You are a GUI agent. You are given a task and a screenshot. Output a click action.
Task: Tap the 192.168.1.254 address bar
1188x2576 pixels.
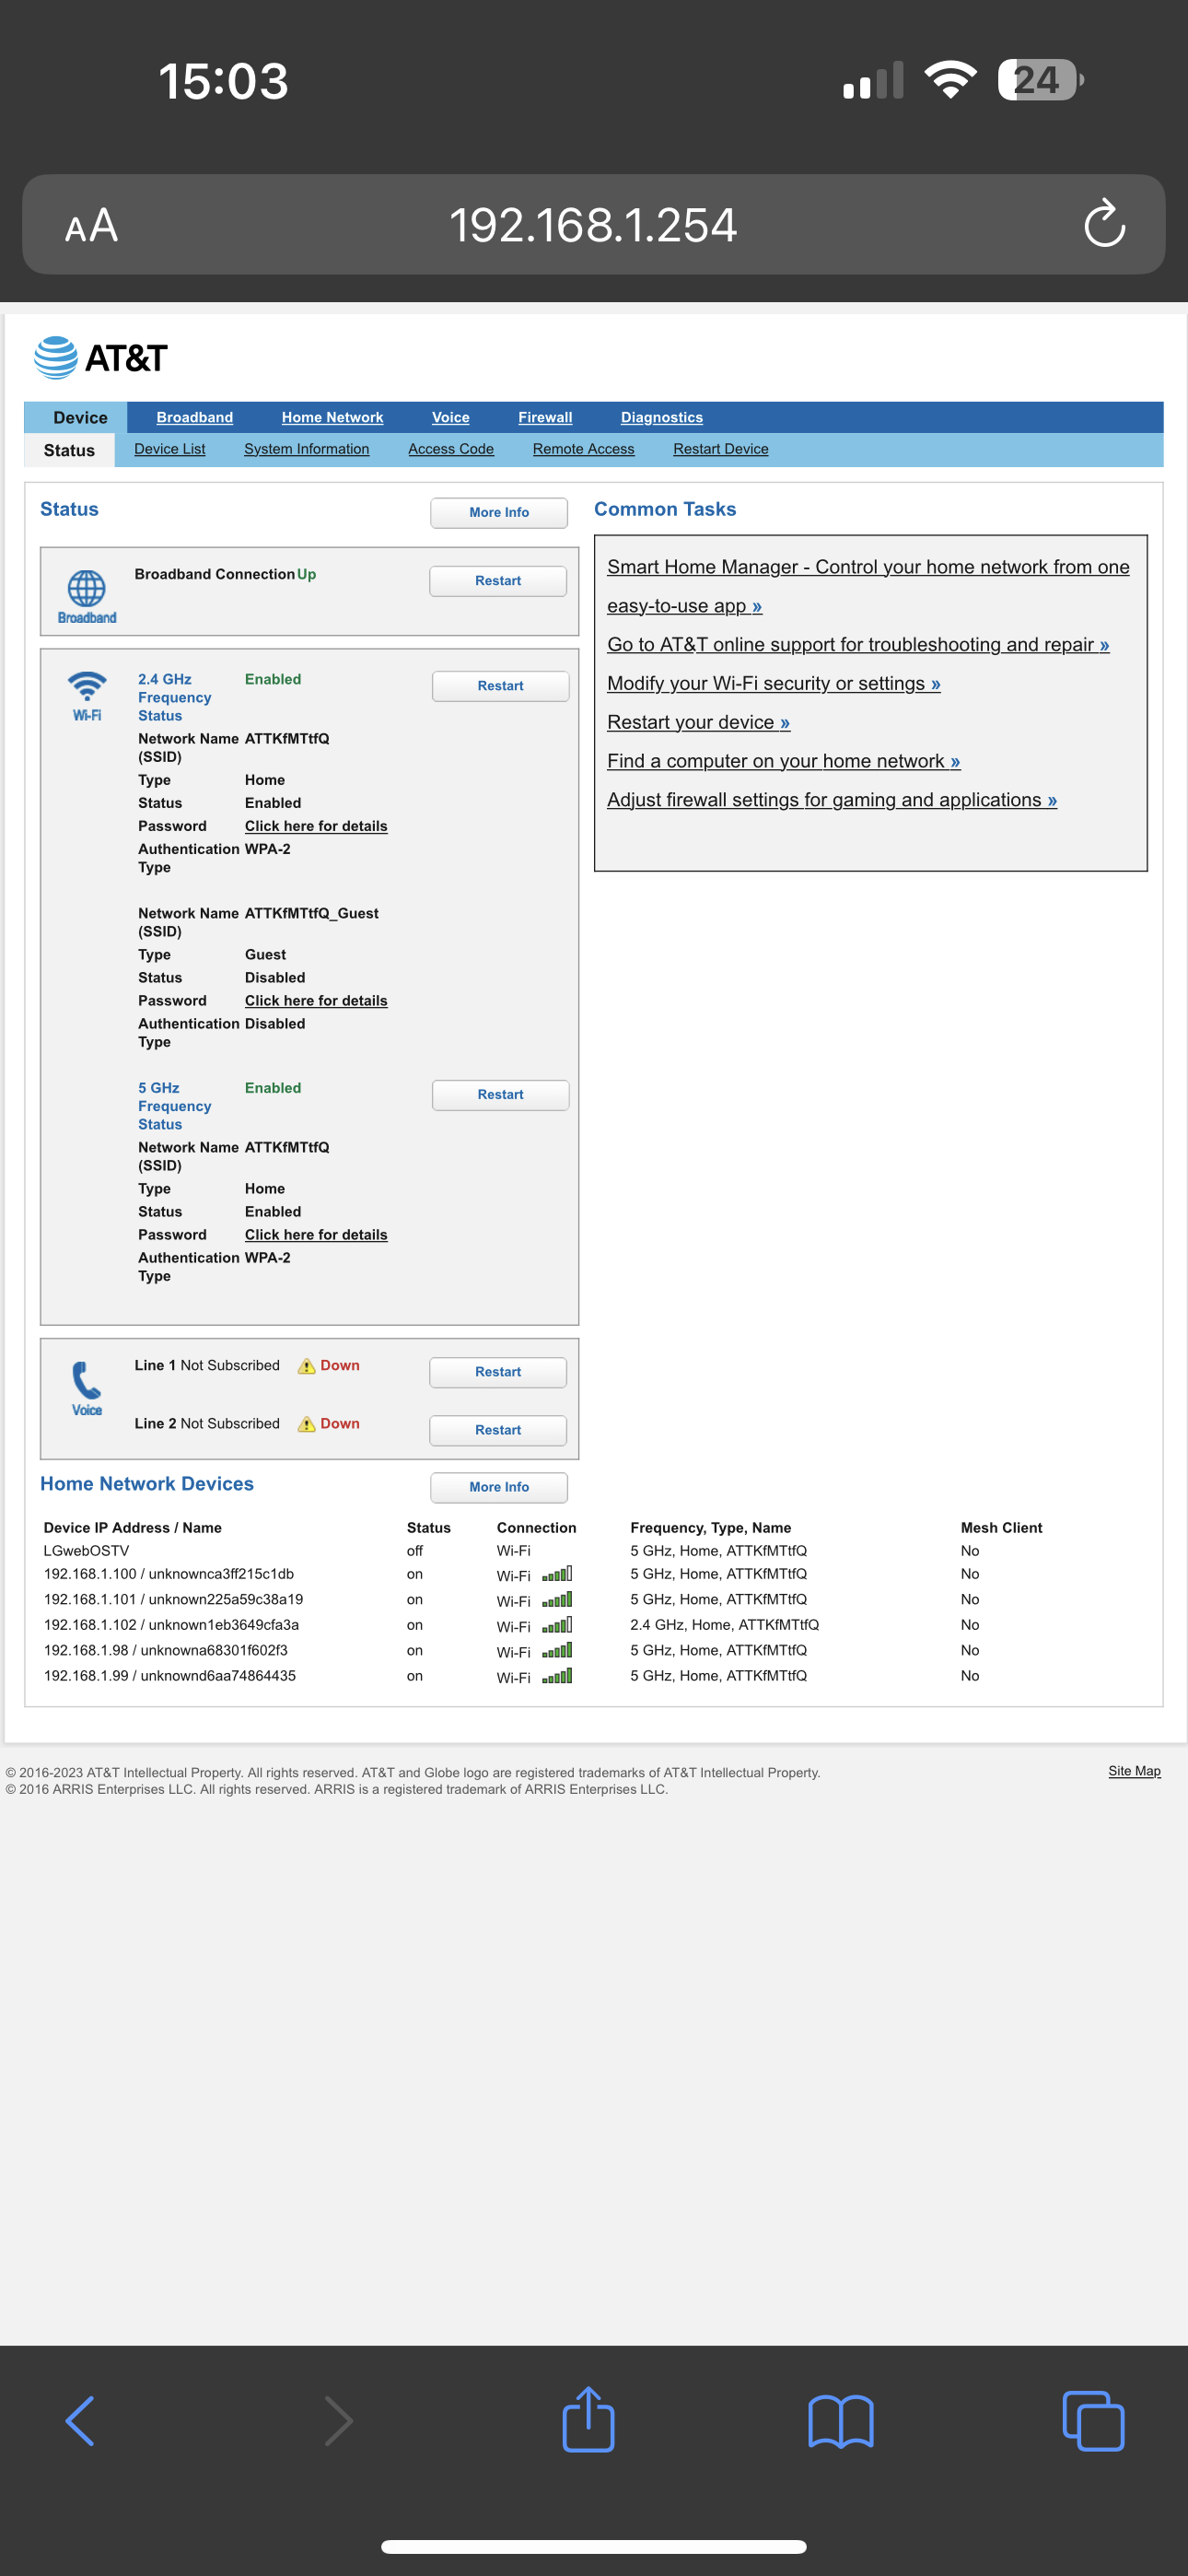[593, 224]
